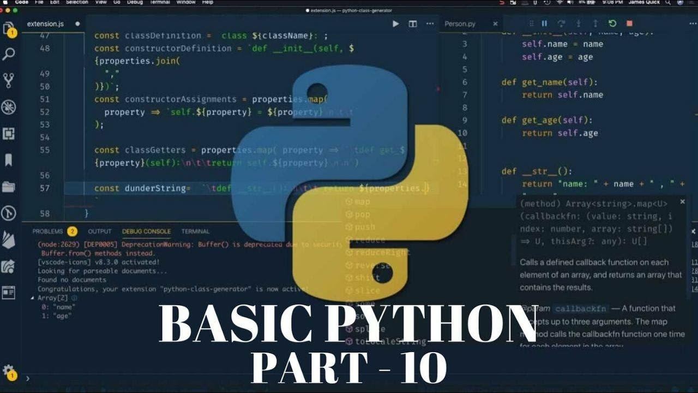The width and height of the screenshot is (698, 393).
Task: Open the project folders icon in activity bar
Action: click(9, 187)
